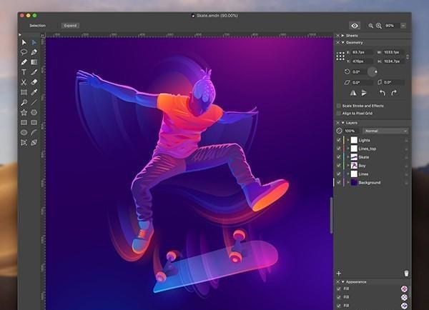Enable Align to Pixel Grid checkbox
The height and width of the screenshot is (310, 429).
[339, 113]
